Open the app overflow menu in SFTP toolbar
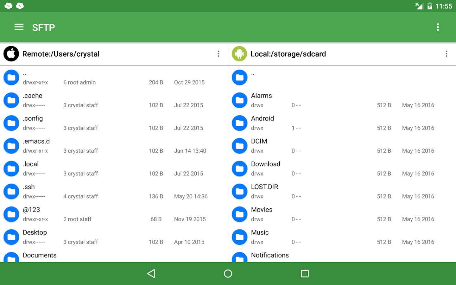Screen dimensions: 456x285 pyautogui.click(x=438, y=27)
